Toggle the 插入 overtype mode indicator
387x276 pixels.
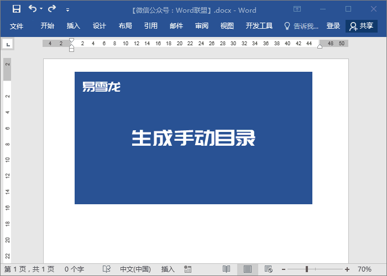(x=168, y=269)
